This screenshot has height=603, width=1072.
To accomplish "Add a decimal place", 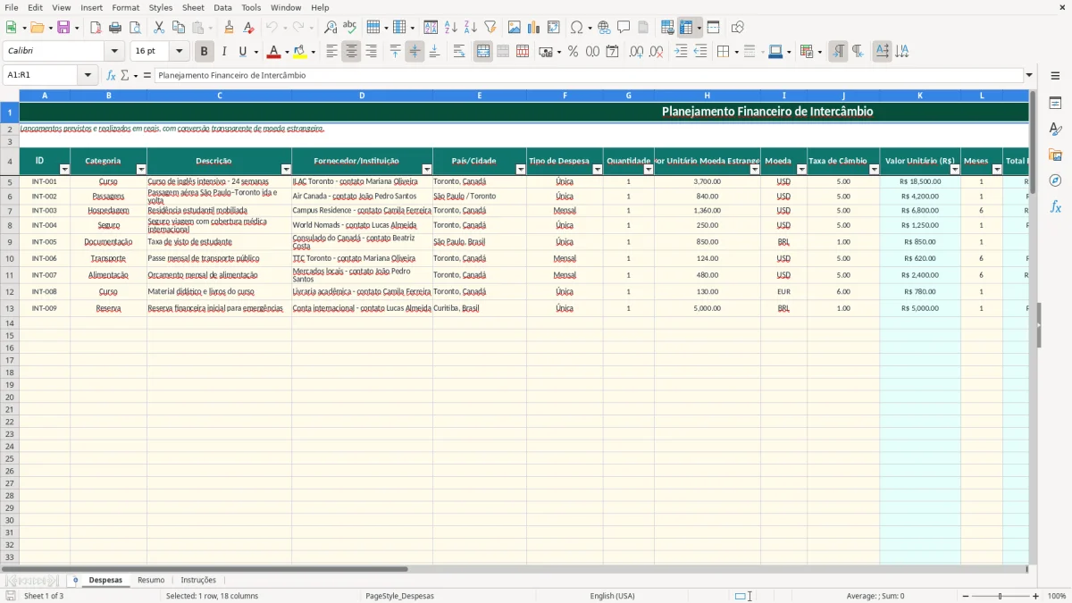I will pos(636,52).
